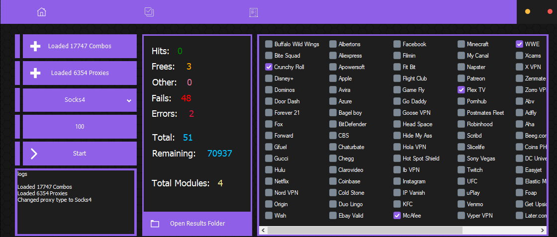Check the Coinbase checkbox
This screenshot has width=557, height=237.
tap(333, 181)
